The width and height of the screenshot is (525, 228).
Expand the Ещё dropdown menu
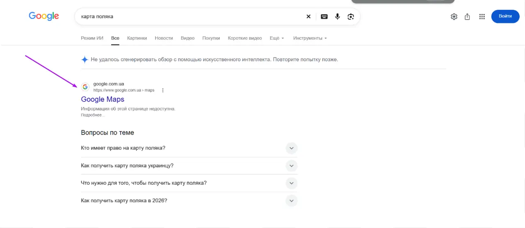[277, 38]
